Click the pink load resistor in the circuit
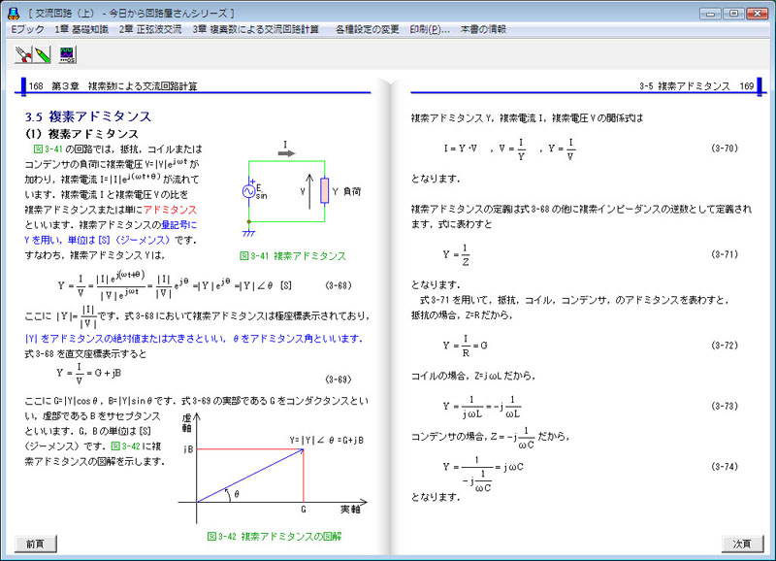This screenshot has width=776, height=561. tap(325, 190)
